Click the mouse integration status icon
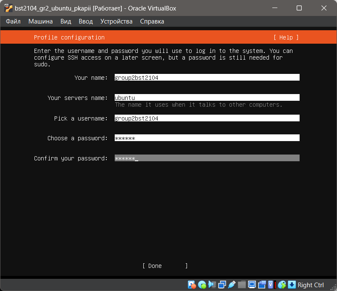The height and width of the screenshot is (291, 337). click(x=282, y=285)
